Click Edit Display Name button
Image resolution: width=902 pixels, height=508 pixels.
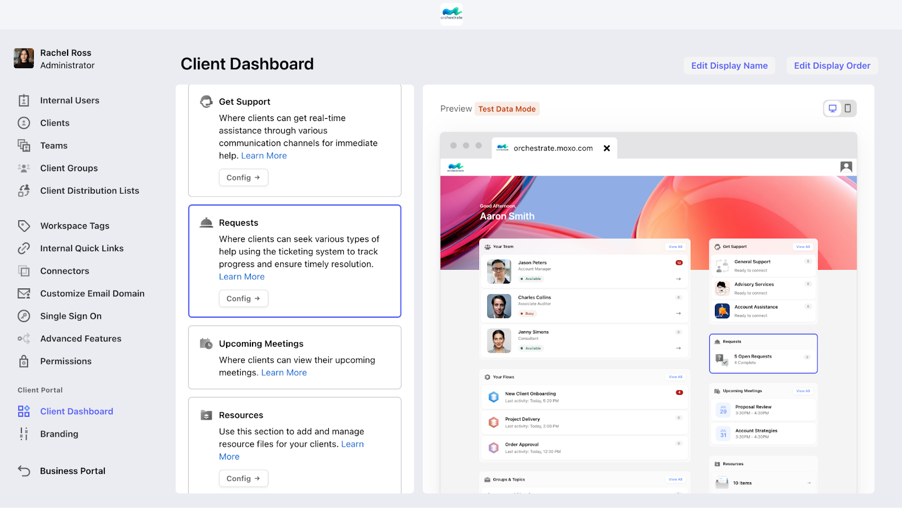pos(729,65)
